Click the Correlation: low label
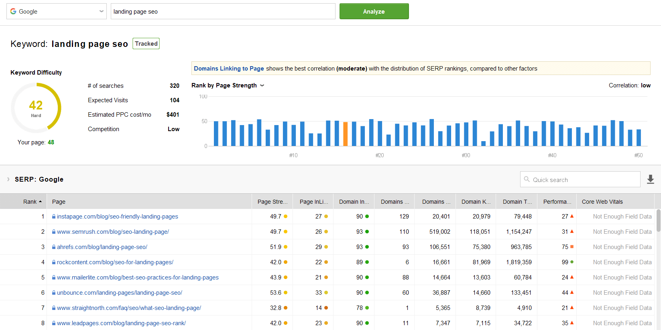 pos(630,85)
